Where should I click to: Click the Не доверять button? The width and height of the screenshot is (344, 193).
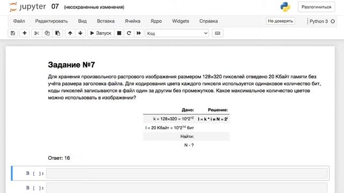pyautogui.click(x=281, y=21)
